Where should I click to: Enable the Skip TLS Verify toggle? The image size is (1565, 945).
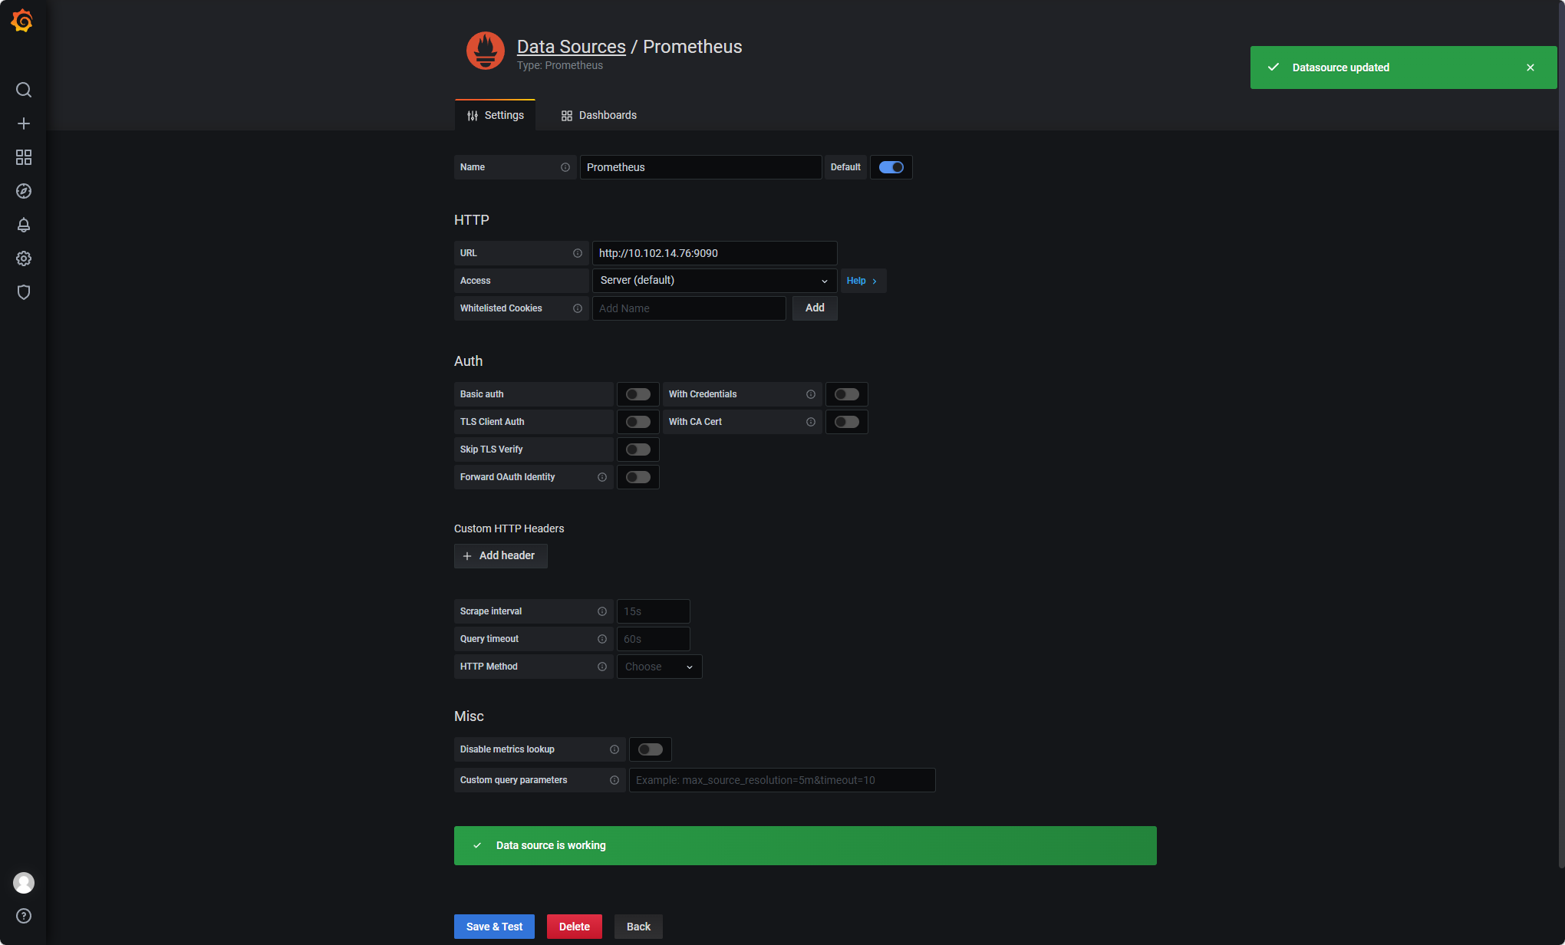coord(638,449)
